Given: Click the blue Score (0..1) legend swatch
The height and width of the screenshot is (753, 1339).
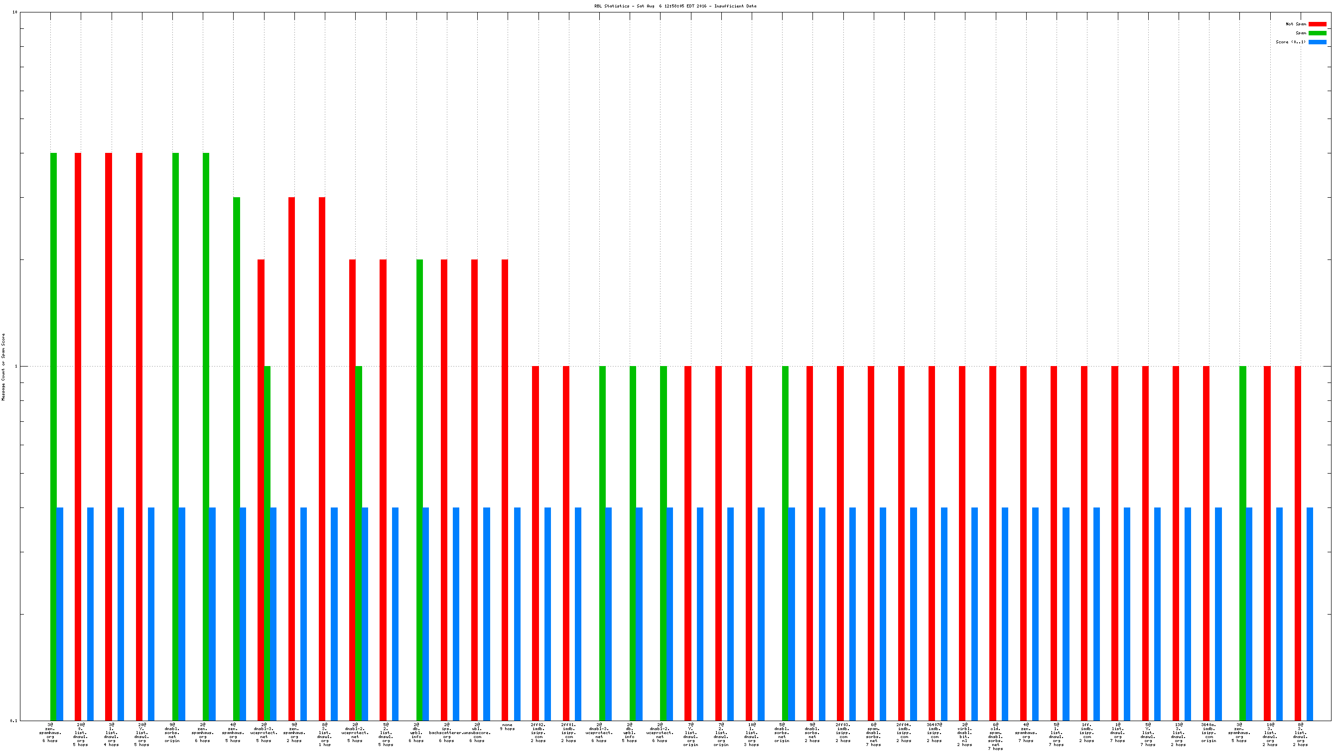Looking at the screenshot, I should pyautogui.click(x=1317, y=42).
